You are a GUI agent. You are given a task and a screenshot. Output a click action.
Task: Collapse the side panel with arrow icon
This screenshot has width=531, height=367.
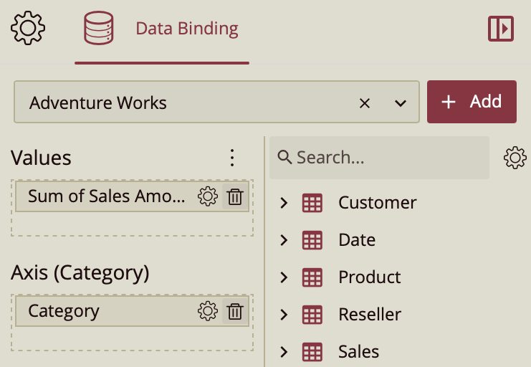[x=501, y=29]
